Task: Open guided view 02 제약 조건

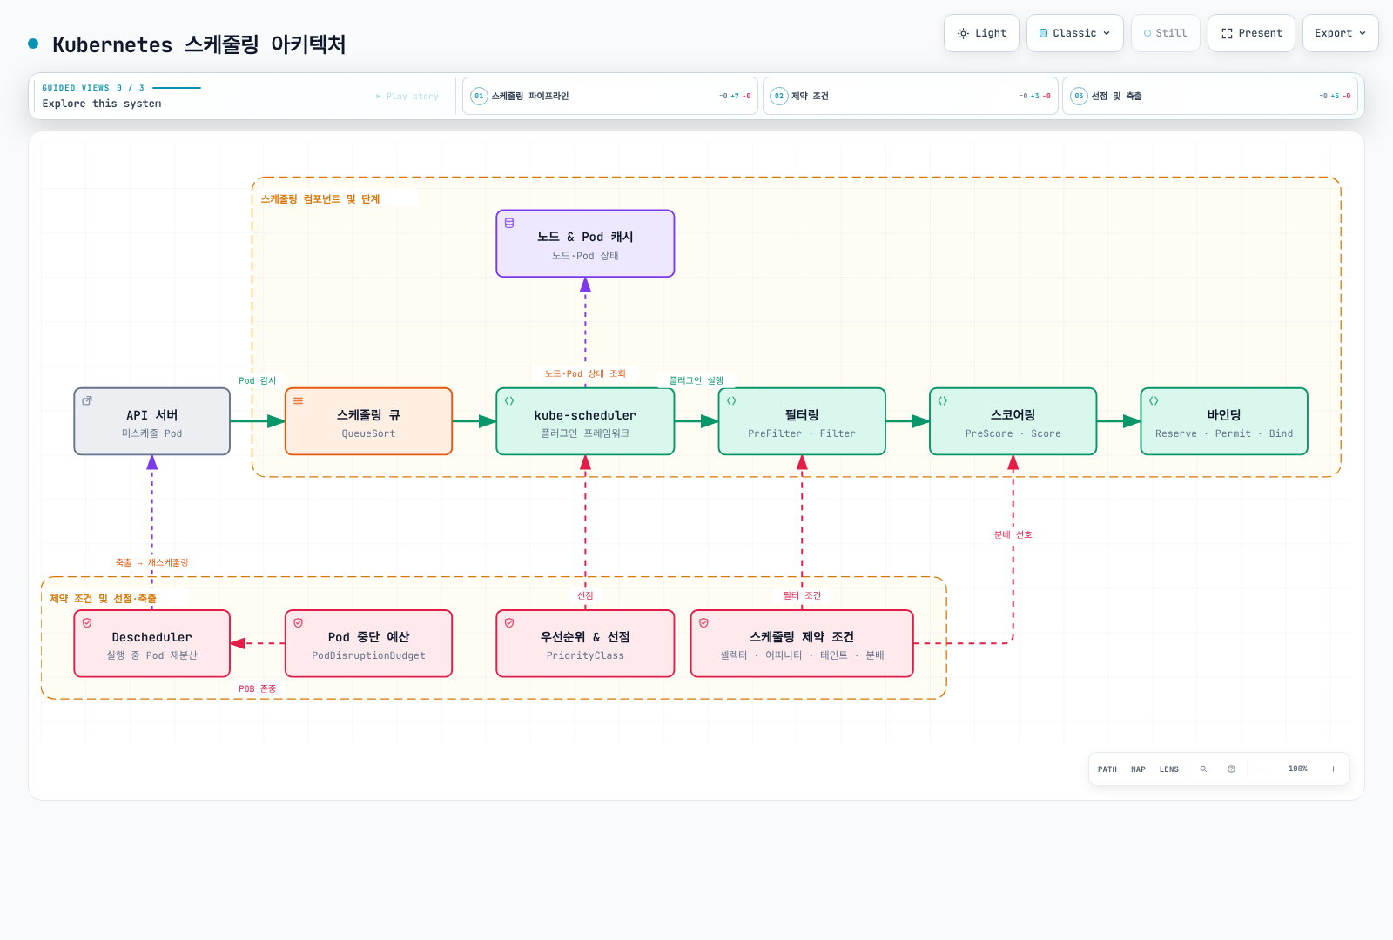Action: pyautogui.click(x=910, y=96)
